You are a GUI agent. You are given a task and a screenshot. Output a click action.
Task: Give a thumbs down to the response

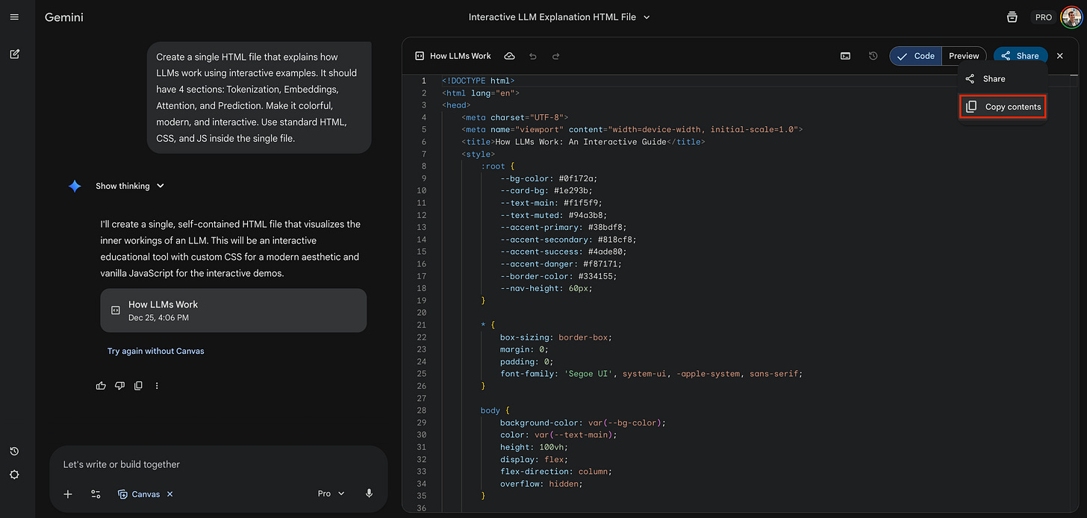[119, 385]
